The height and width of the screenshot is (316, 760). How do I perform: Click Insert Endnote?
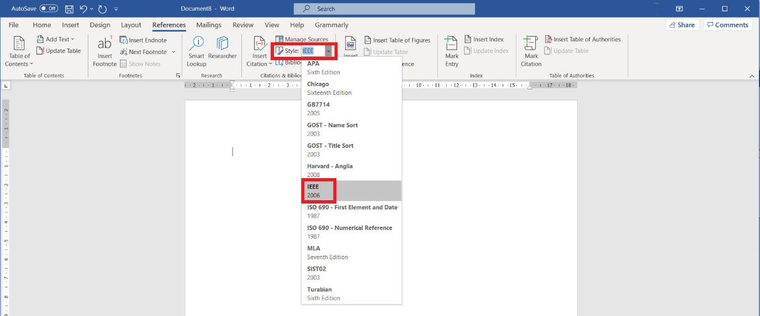click(x=143, y=40)
